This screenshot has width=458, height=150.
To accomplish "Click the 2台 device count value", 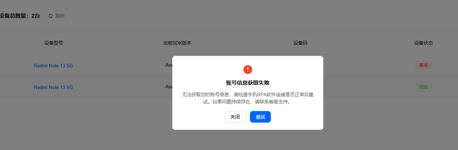I will [x=35, y=16].
